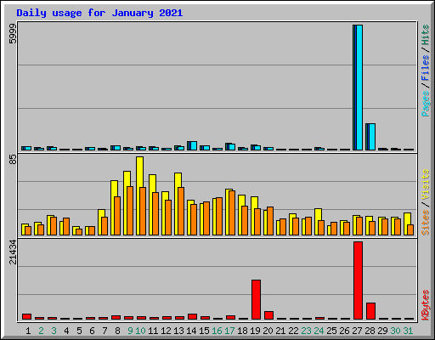Click day label 3 on the x-axis

coord(54,331)
